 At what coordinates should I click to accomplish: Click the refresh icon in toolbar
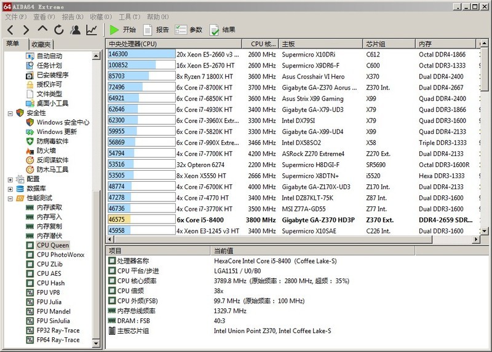[x=58, y=29]
